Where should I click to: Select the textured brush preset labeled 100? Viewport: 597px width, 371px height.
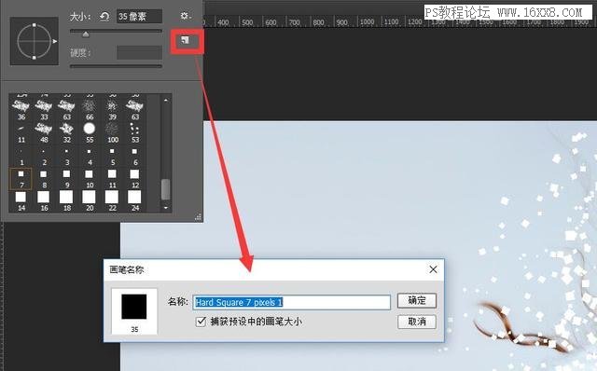(112, 132)
